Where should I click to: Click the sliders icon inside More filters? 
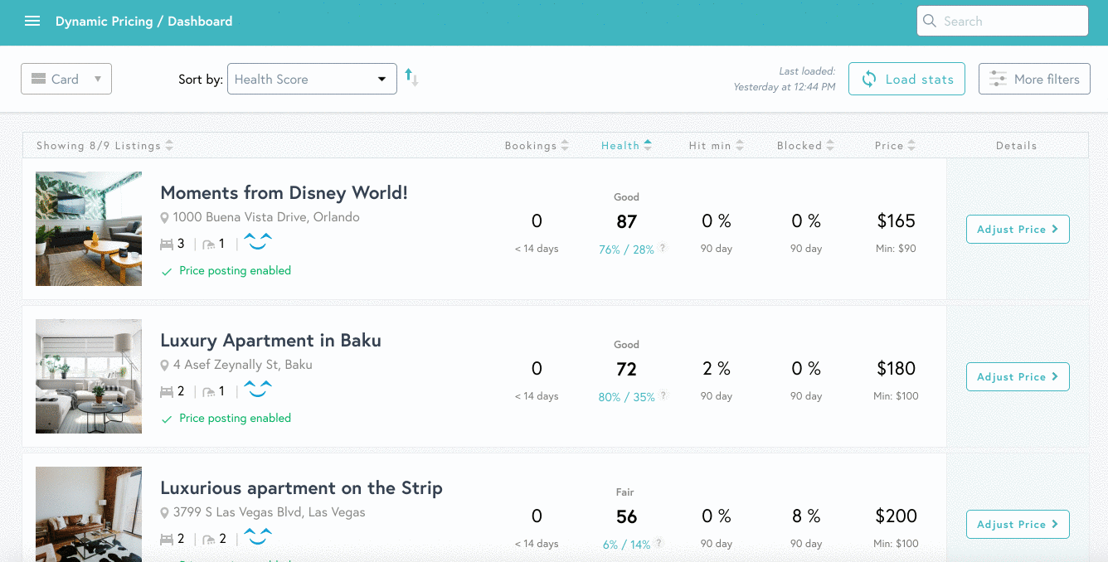pyautogui.click(x=998, y=79)
